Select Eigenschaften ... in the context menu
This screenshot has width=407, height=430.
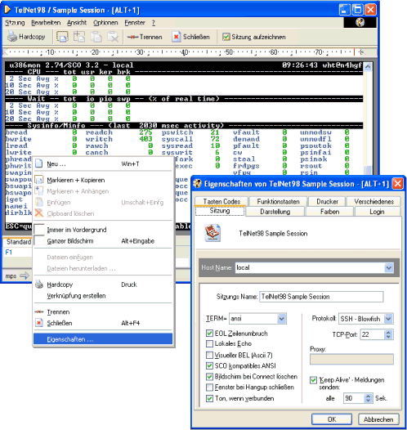103,339
